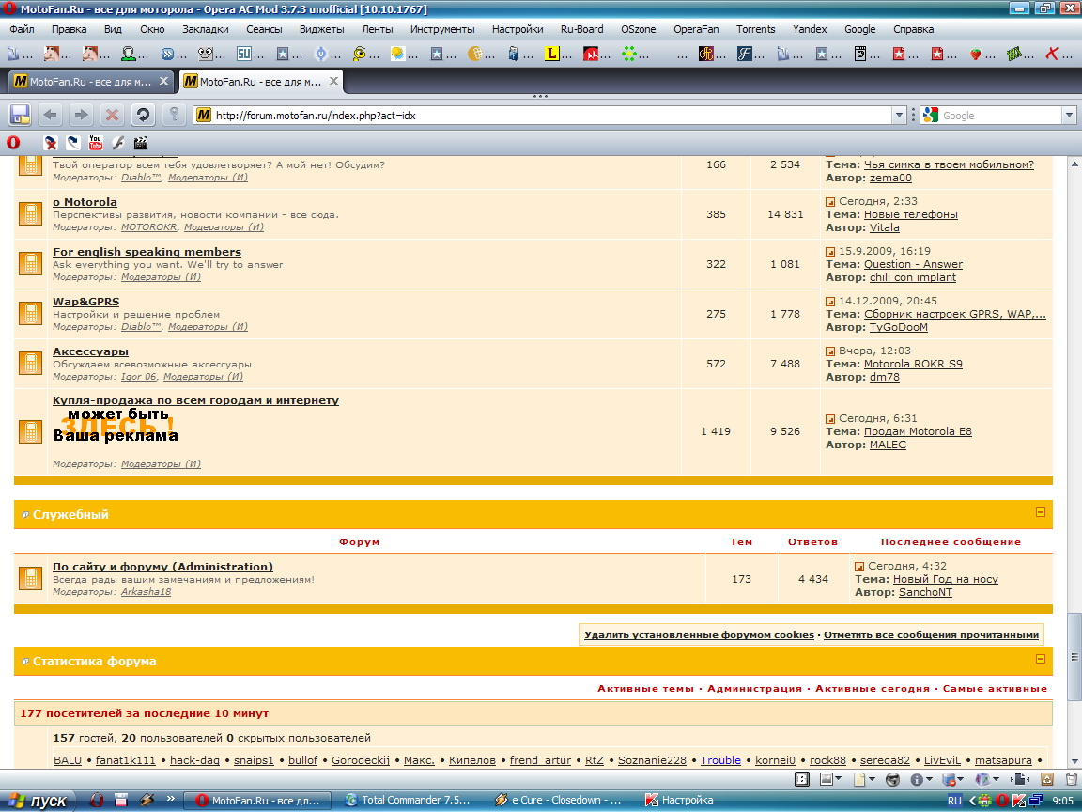Open the 'Самые активные' statistics link
The image size is (1082, 812).
(x=995, y=688)
